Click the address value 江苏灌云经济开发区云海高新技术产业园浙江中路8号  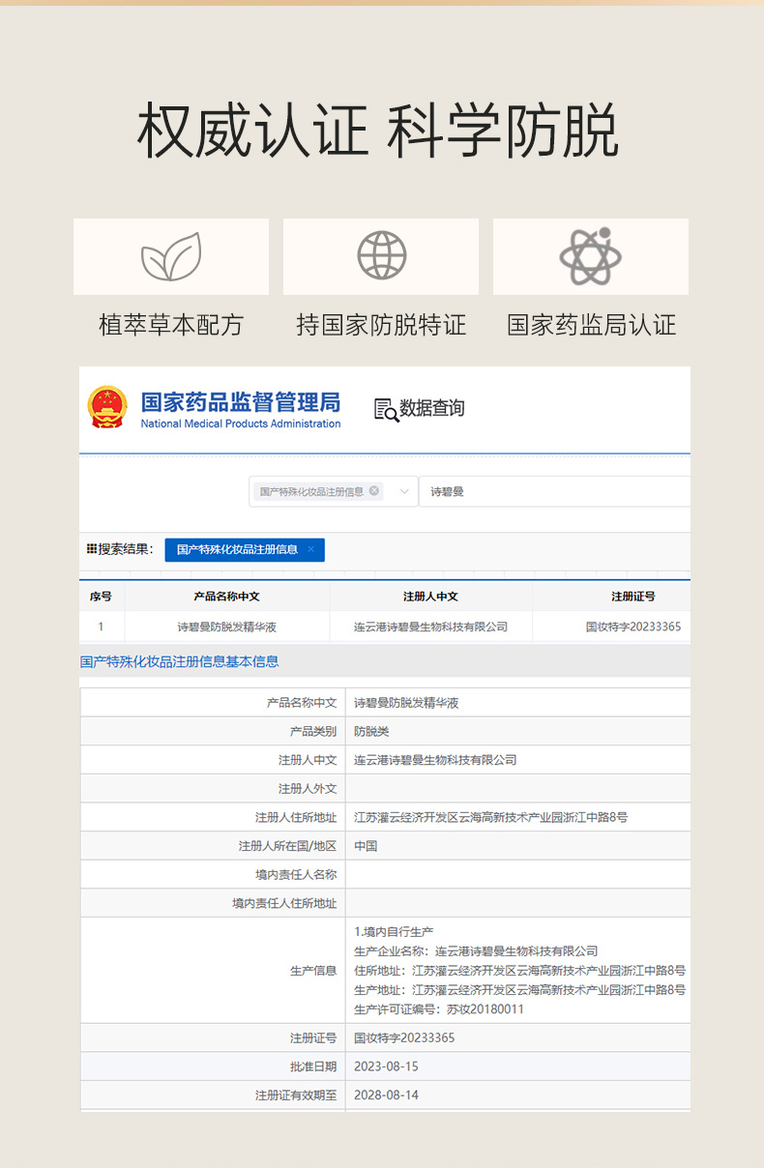point(491,817)
